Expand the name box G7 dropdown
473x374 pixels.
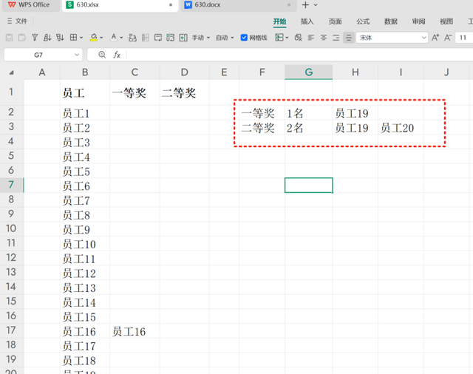click(77, 55)
